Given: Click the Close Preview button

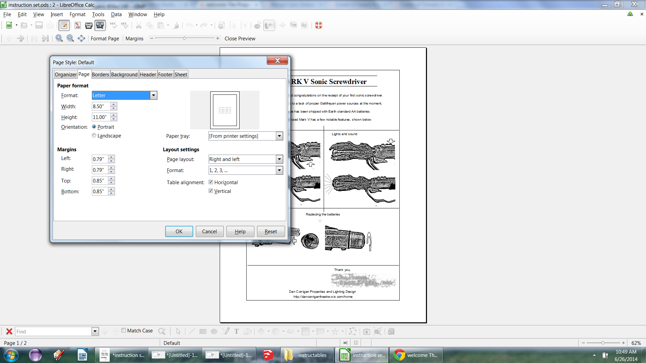Looking at the screenshot, I should 240,39.
